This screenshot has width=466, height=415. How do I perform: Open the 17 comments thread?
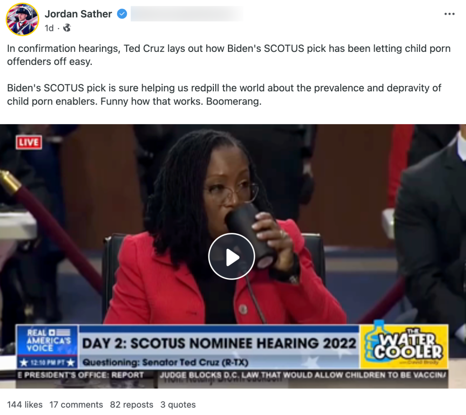[76, 405]
